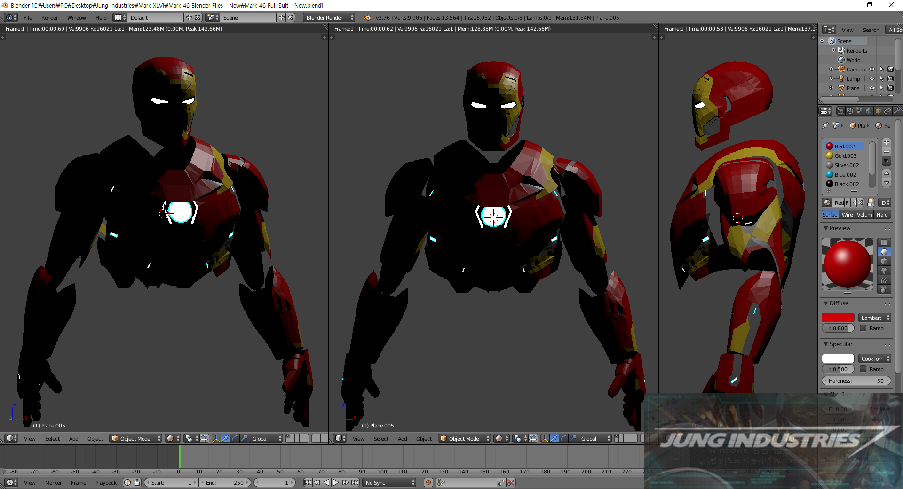Screen dimensions: 903x489
Task: Open CookTorr specular shader dropdown
Action: point(875,358)
